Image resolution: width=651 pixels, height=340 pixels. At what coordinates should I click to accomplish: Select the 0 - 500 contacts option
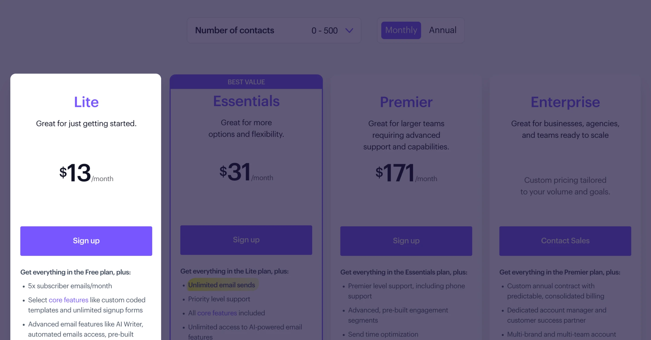(324, 30)
